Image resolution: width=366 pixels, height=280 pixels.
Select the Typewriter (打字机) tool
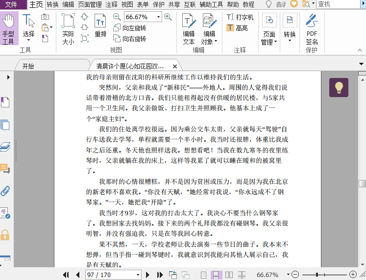(240, 17)
